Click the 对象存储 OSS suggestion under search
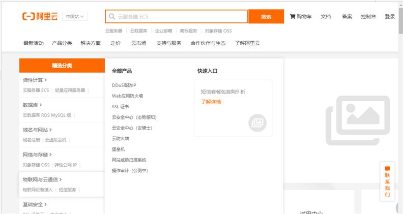 point(218,31)
